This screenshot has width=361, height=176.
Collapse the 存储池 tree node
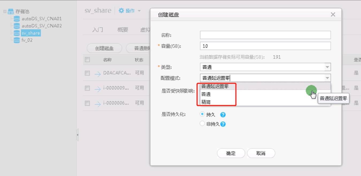click(5, 11)
